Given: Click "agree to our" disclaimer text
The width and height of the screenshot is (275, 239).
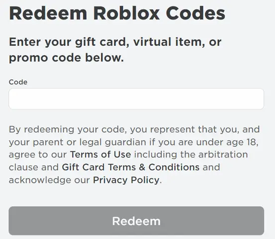Looking at the screenshot, I should (x=38, y=155).
